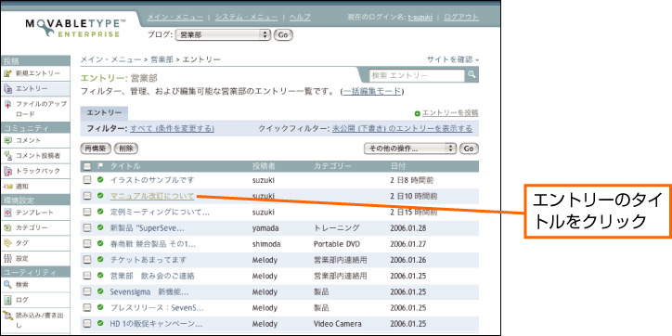672x336 pixels.
Task: Open メイン・メニュー in top navigation
Action: (175, 17)
